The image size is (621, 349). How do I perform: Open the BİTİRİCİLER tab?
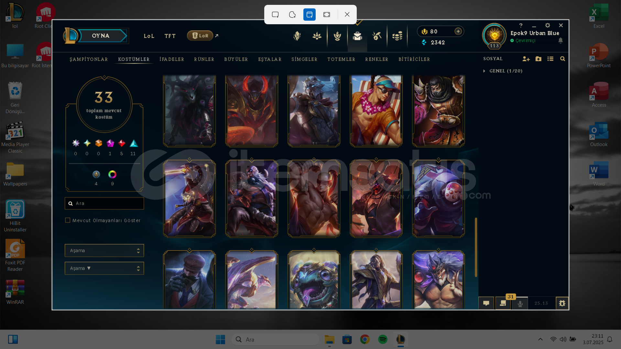(x=414, y=59)
